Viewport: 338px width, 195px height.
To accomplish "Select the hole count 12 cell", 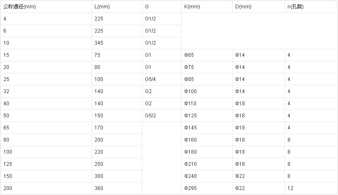I will (290, 188).
